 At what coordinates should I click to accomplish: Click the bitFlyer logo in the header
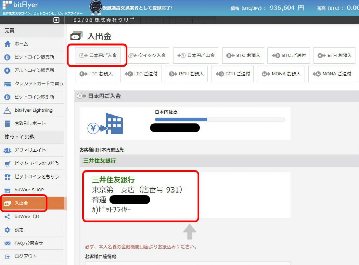coord(20,5)
